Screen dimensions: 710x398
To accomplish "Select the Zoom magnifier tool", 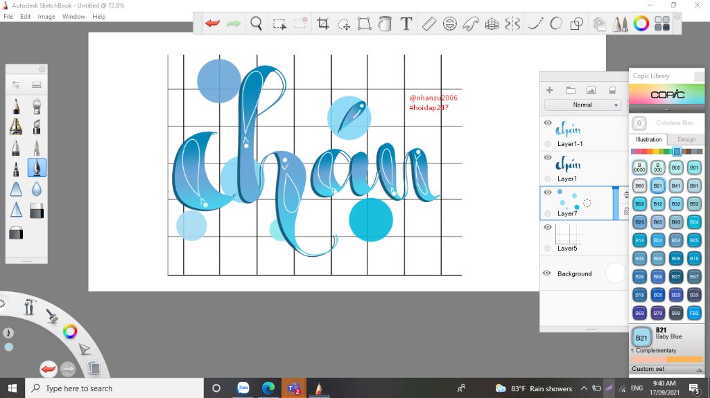I will (257, 24).
